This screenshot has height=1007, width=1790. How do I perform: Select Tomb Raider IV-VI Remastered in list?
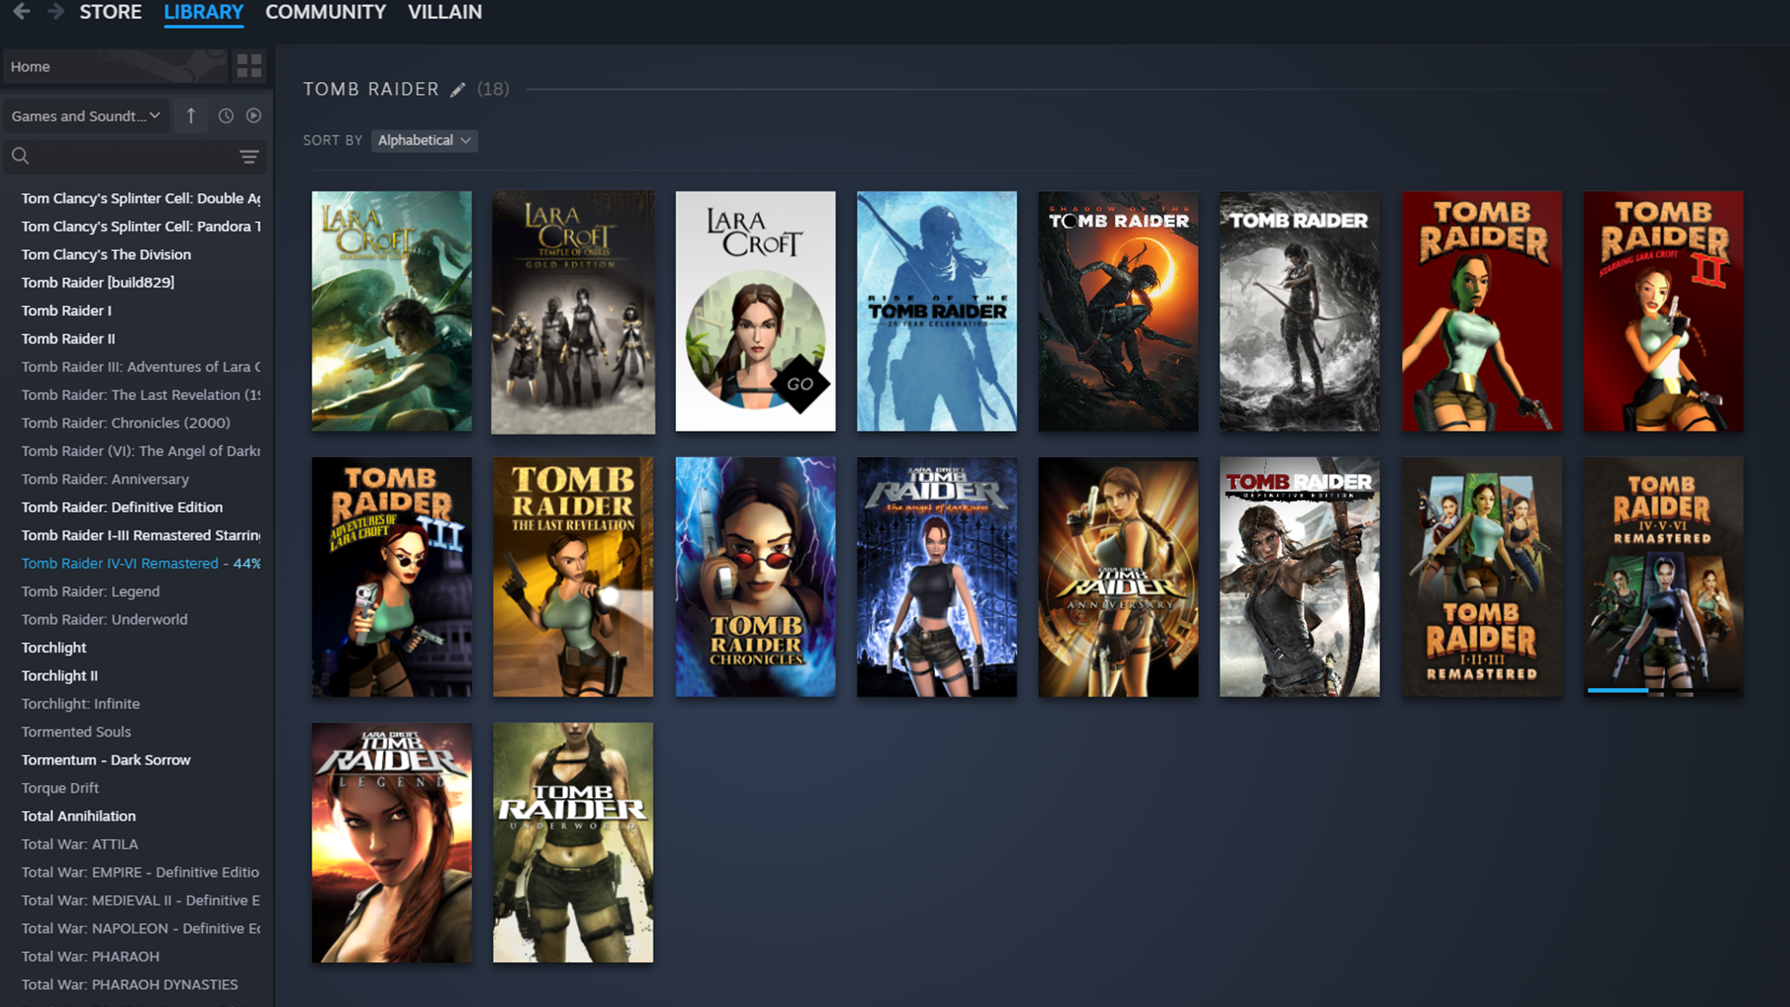click(119, 563)
